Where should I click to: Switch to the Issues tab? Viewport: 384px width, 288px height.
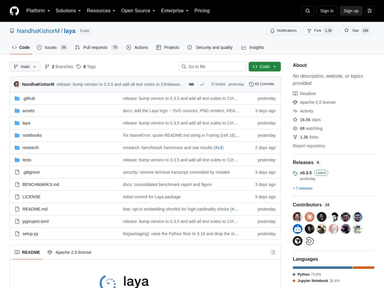pyautogui.click(x=52, y=47)
